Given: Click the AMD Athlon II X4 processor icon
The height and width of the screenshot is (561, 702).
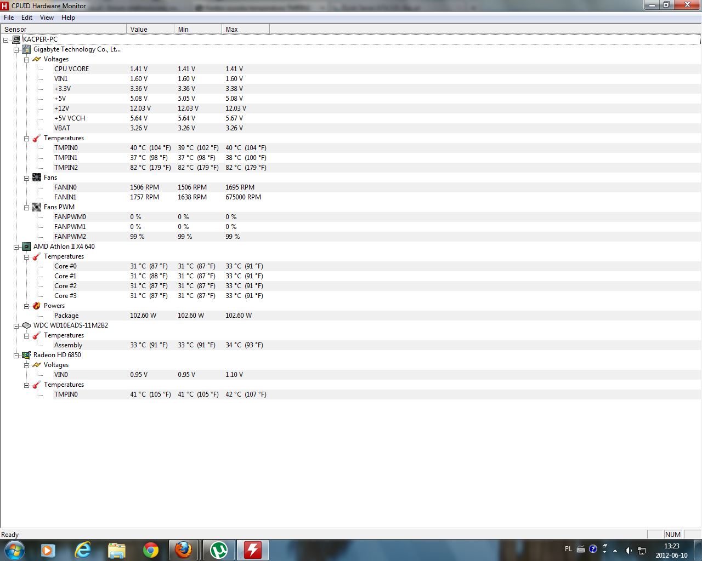Looking at the screenshot, I should point(26,247).
